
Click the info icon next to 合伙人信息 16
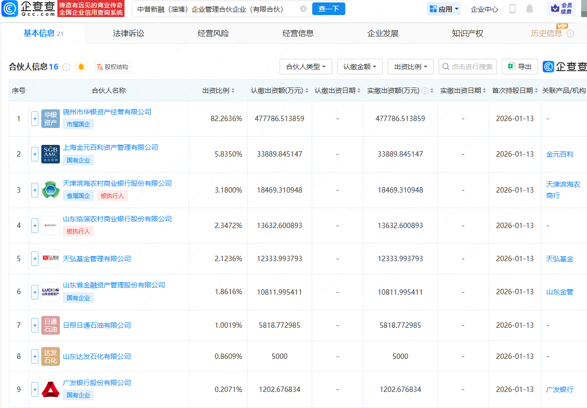pyautogui.click(x=66, y=67)
